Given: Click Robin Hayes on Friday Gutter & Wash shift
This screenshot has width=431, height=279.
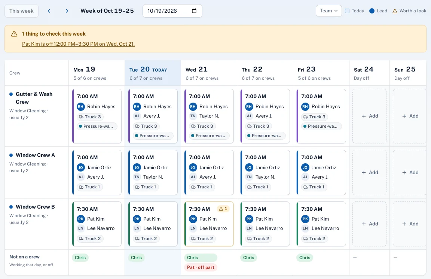Looking at the screenshot, I should tap(326, 106).
